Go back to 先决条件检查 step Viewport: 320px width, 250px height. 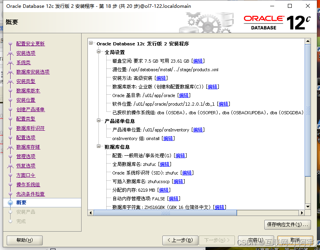coord(31,194)
